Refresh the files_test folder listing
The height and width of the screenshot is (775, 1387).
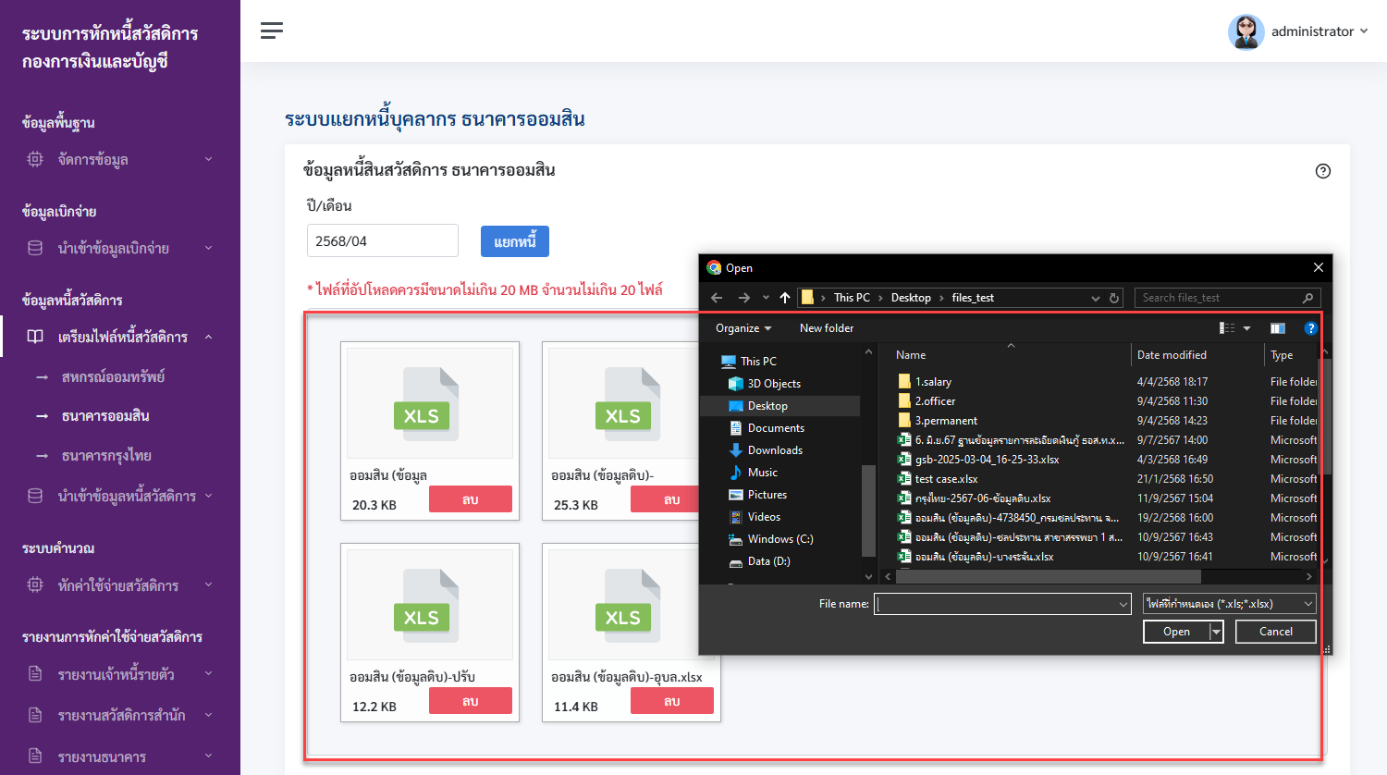tap(1114, 298)
